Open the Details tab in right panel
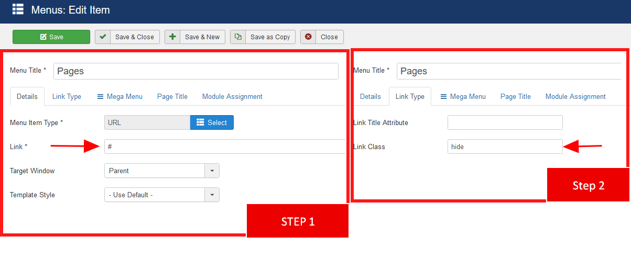The height and width of the screenshot is (270, 631). [371, 96]
